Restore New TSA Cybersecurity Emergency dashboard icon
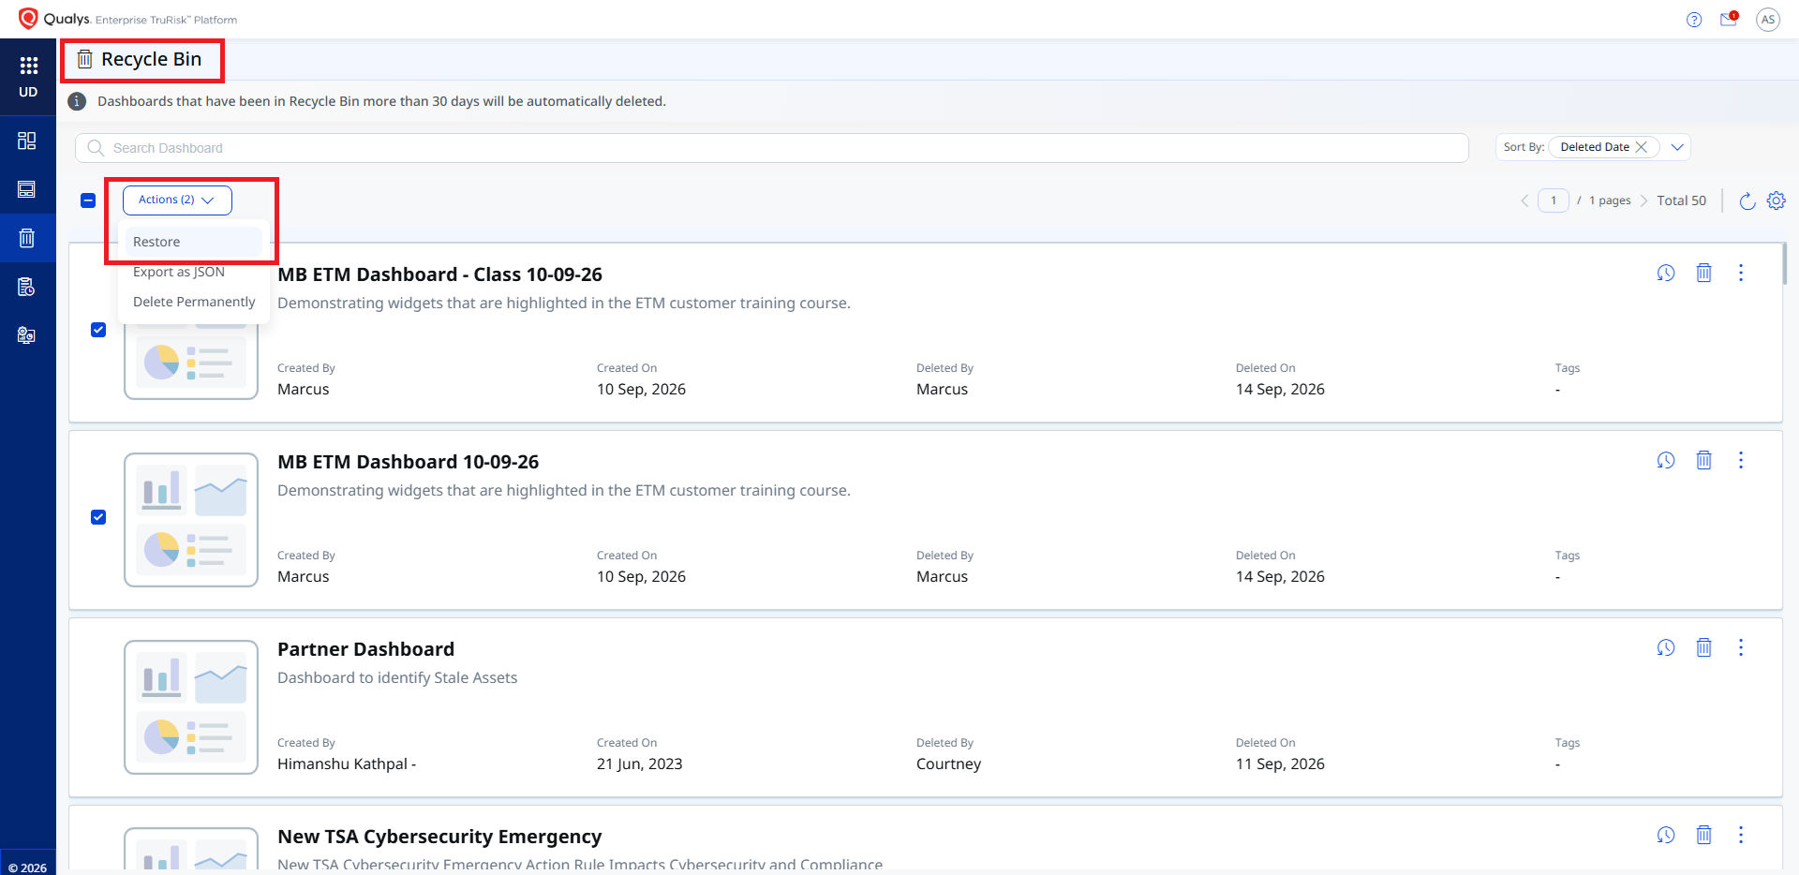Screen dimensions: 1799x875 click(x=1666, y=835)
